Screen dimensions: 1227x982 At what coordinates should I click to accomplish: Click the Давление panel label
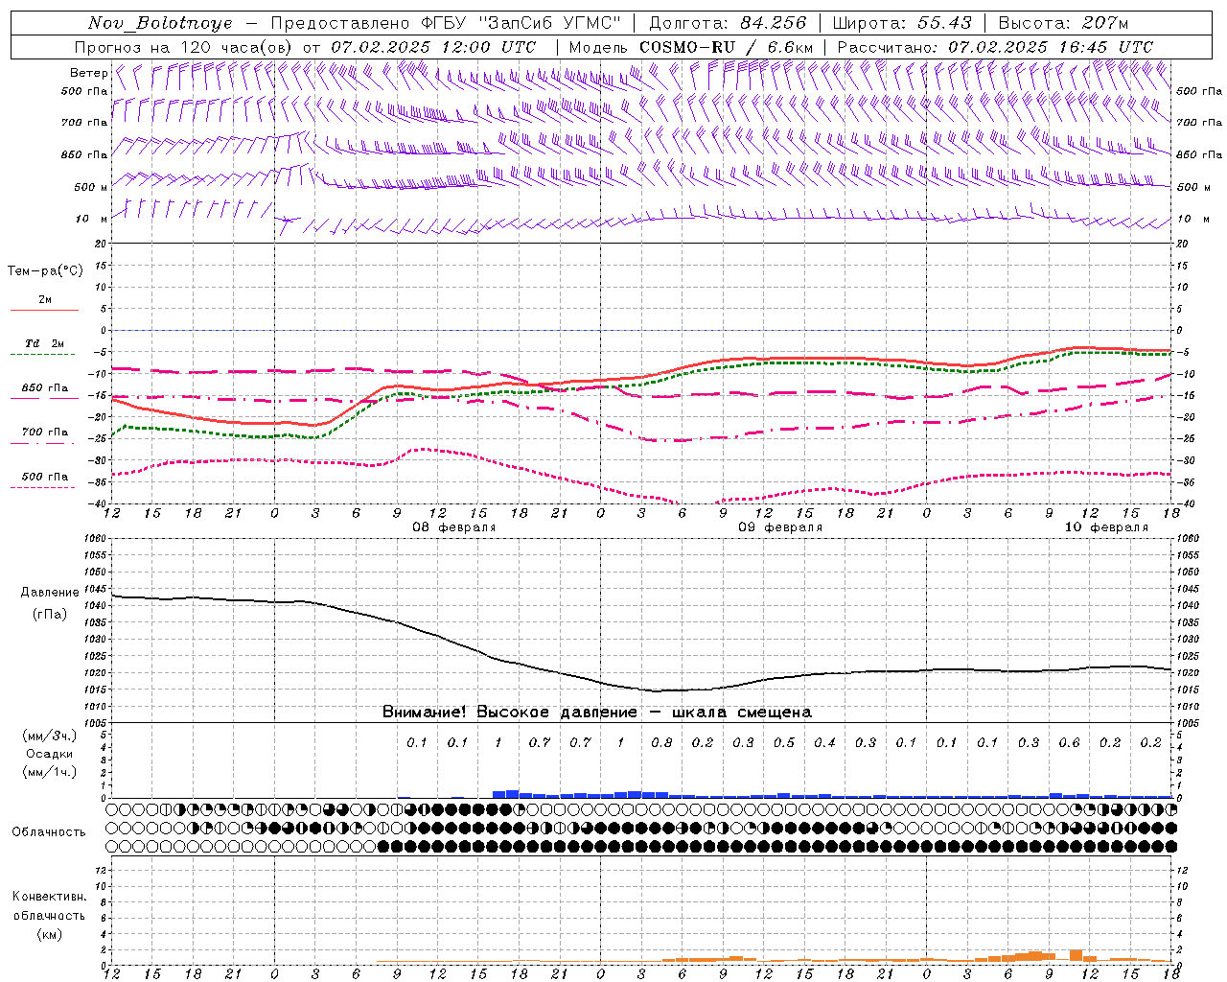pyautogui.click(x=50, y=592)
